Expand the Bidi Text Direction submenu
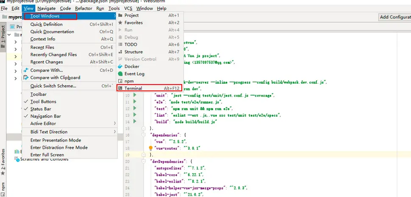The width and height of the screenshot is (411, 197). click(69, 132)
